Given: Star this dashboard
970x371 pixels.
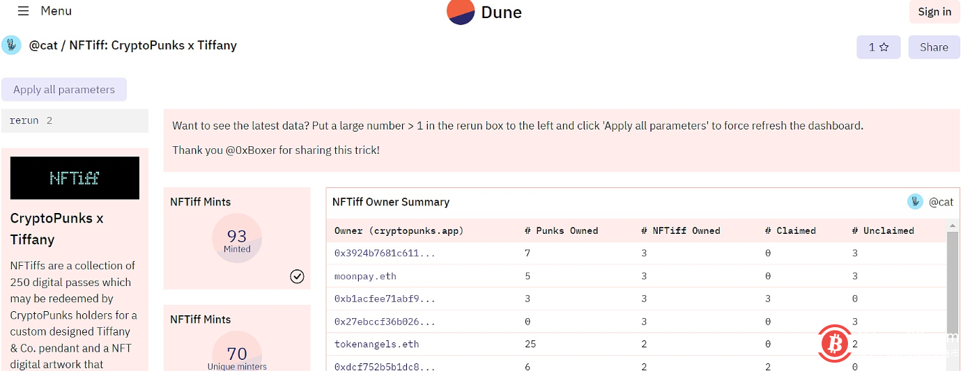Looking at the screenshot, I should click(878, 47).
